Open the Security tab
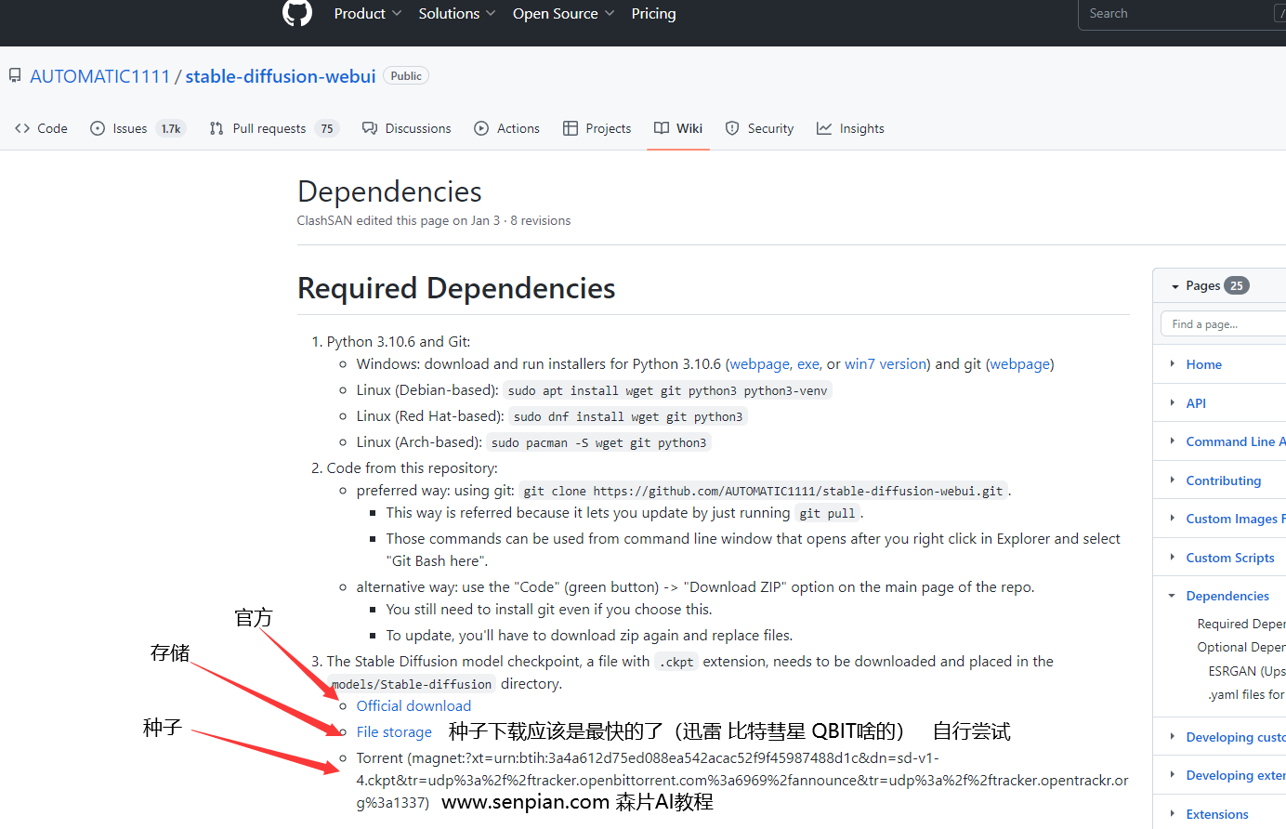The height and width of the screenshot is (829, 1286). (x=759, y=128)
